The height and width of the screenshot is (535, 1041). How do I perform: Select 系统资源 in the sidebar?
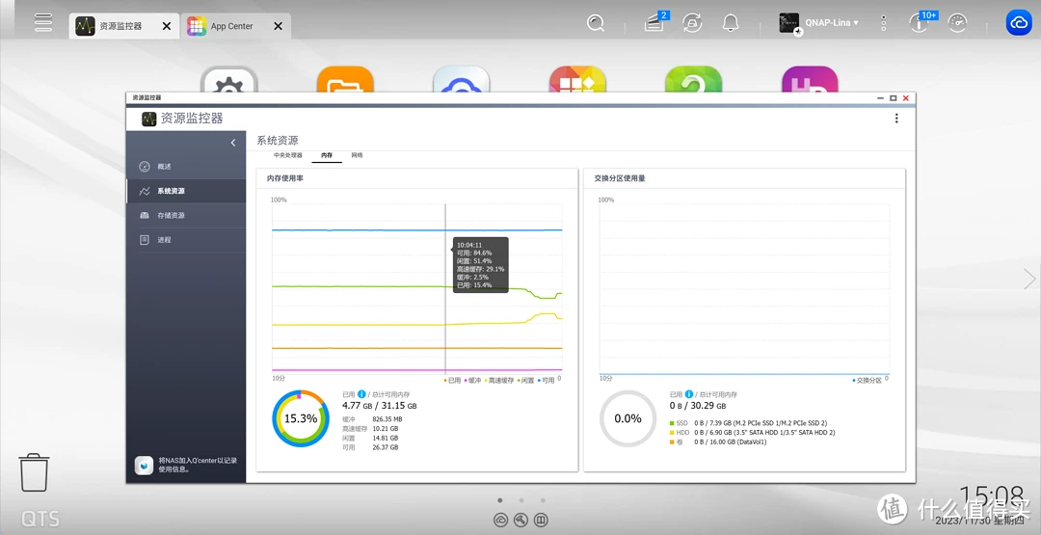(186, 191)
